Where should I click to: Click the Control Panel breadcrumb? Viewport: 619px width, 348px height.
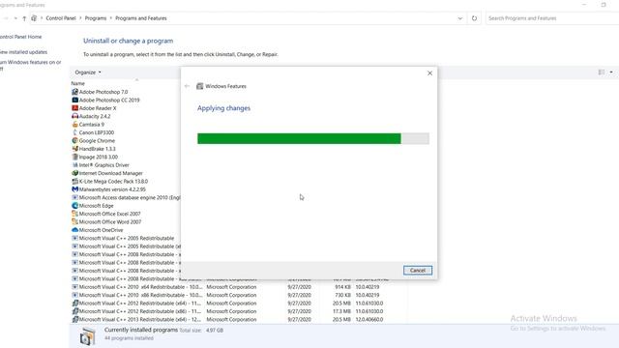(x=61, y=18)
